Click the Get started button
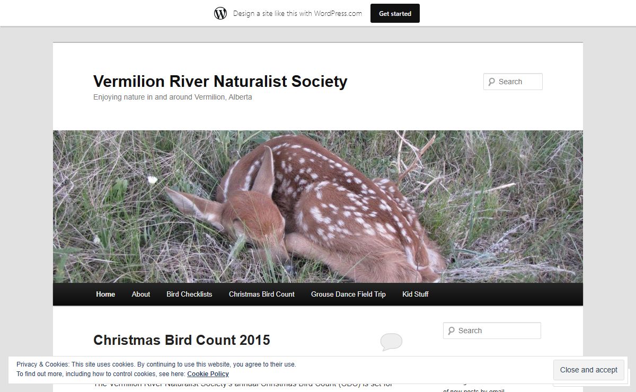 (x=395, y=13)
